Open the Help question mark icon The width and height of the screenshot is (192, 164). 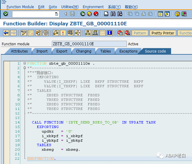pos(177,14)
